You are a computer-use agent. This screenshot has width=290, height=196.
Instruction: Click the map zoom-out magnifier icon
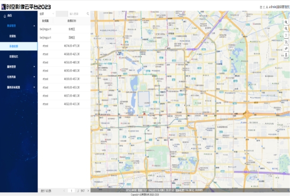tap(286, 28)
